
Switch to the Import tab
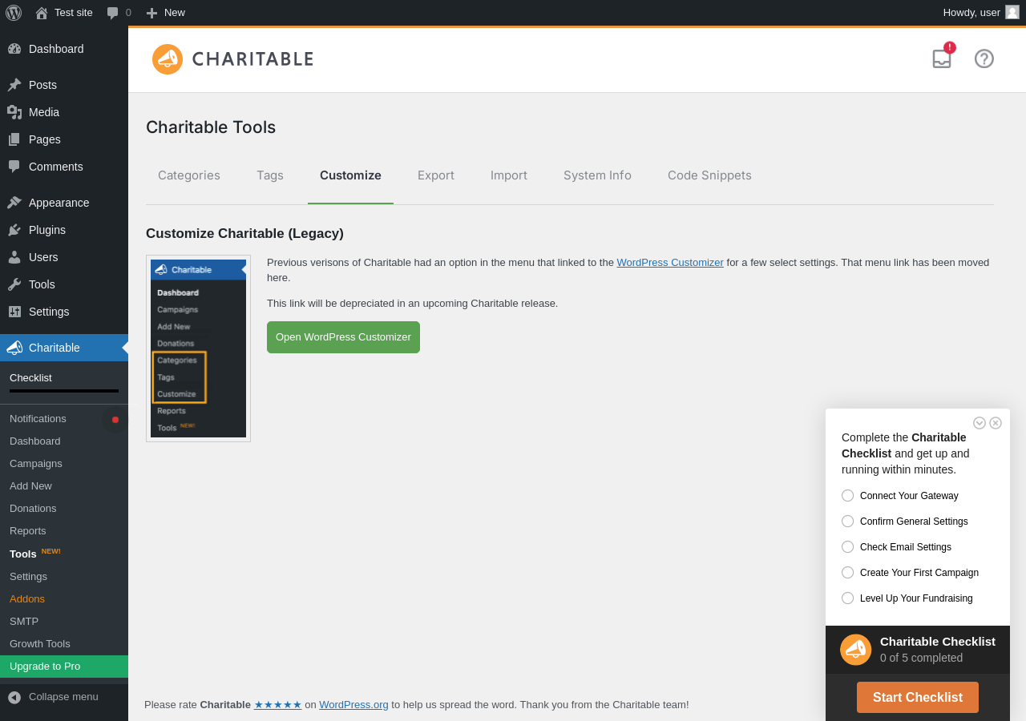[x=509, y=175]
